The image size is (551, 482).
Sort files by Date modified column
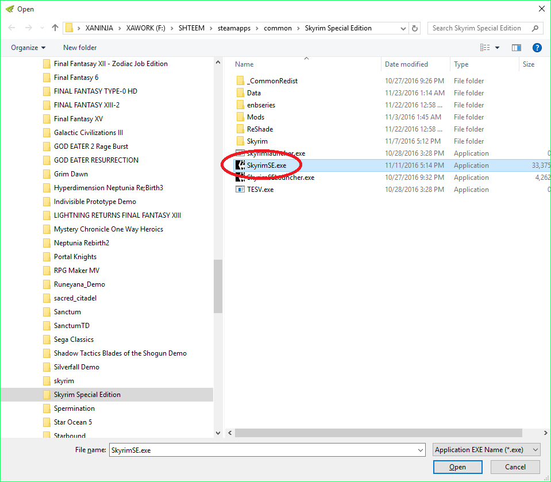[406, 64]
